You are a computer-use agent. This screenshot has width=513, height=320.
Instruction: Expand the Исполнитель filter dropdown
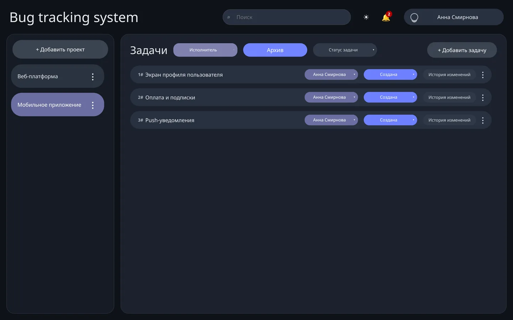(x=205, y=50)
